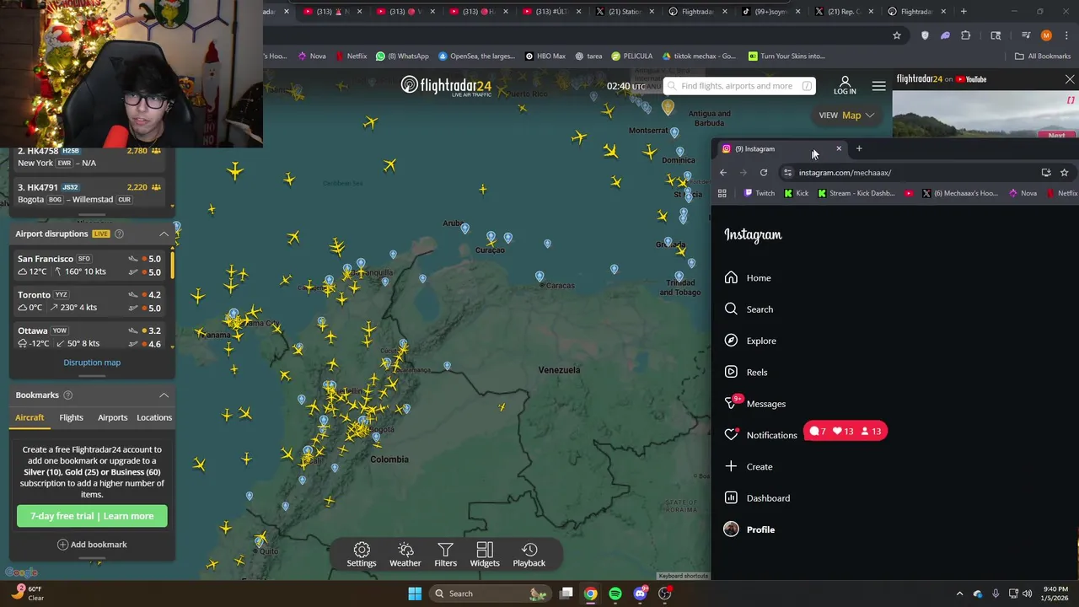Close the Flightradar24 YouTube panel
The image size is (1079, 607).
click(1070, 79)
